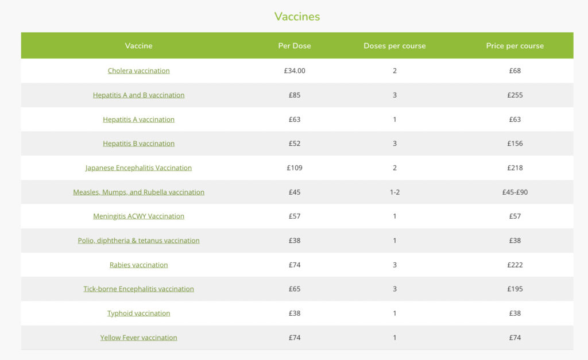This screenshot has height=360, width=588.
Task: Click the Yellow Fever vaccination link
Action: (138, 338)
